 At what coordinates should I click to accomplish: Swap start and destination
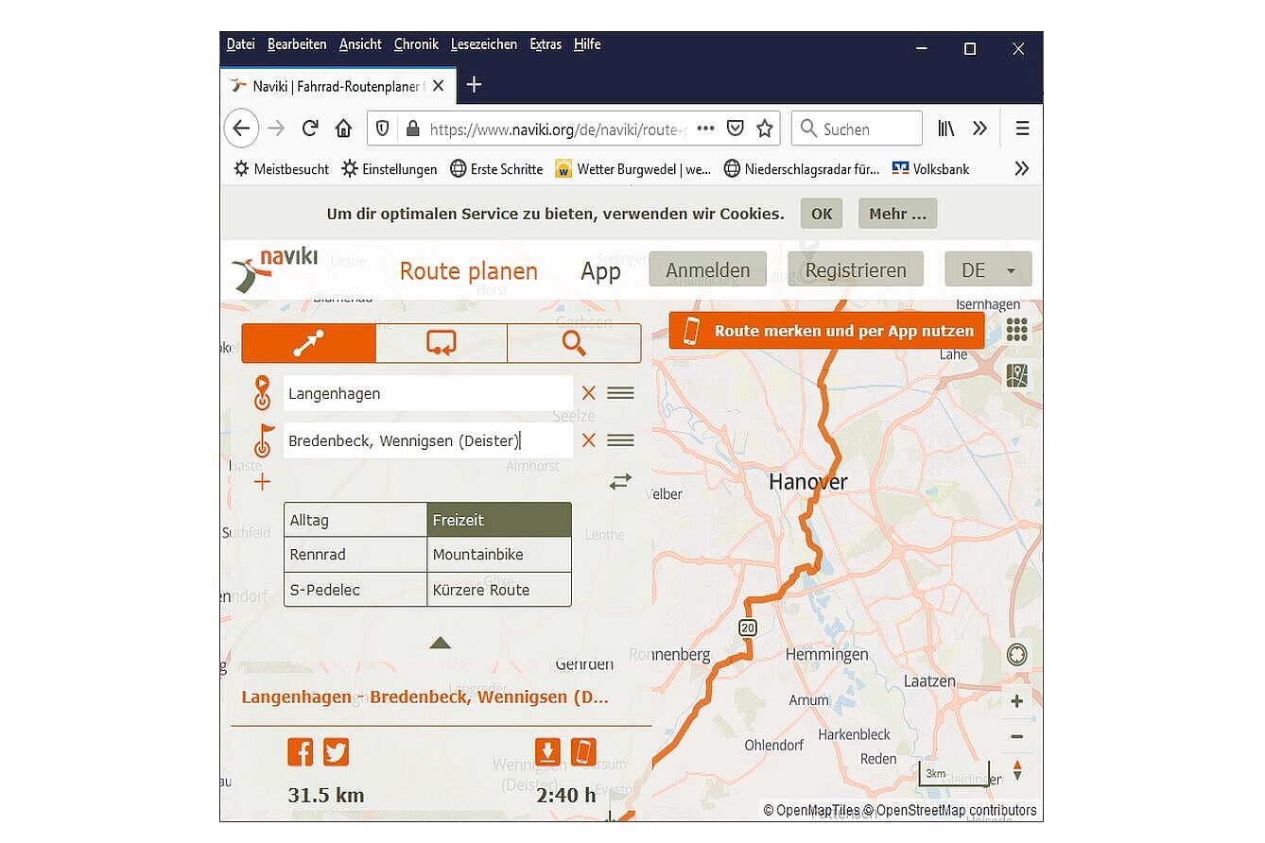tap(620, 482)
